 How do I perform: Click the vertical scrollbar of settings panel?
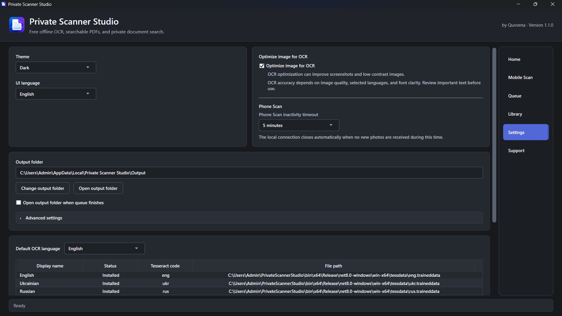click(x=494, y=135)
